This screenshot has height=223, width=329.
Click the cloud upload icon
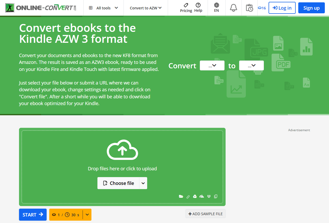pos(122,150)
